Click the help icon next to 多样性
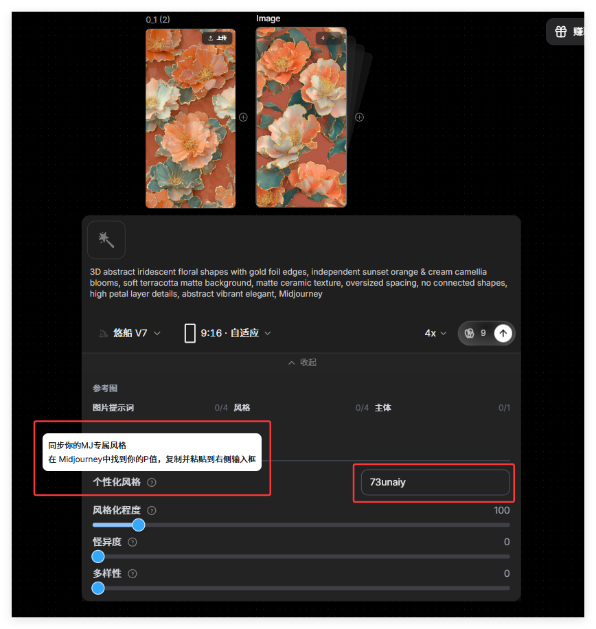The width and height of the screenshot is (596, 629). click(x=133, y=573)
